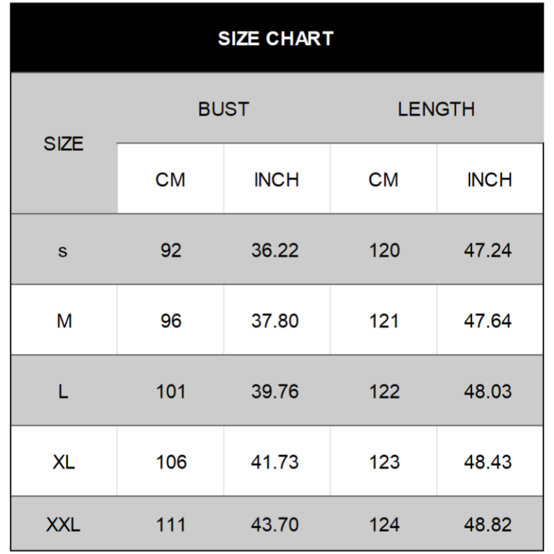This screenshot has width=554, height=554.
Task: Click the L size row label
Action: [63, 392]
